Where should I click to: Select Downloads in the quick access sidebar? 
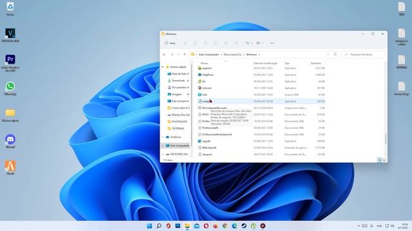click(178, 81)
